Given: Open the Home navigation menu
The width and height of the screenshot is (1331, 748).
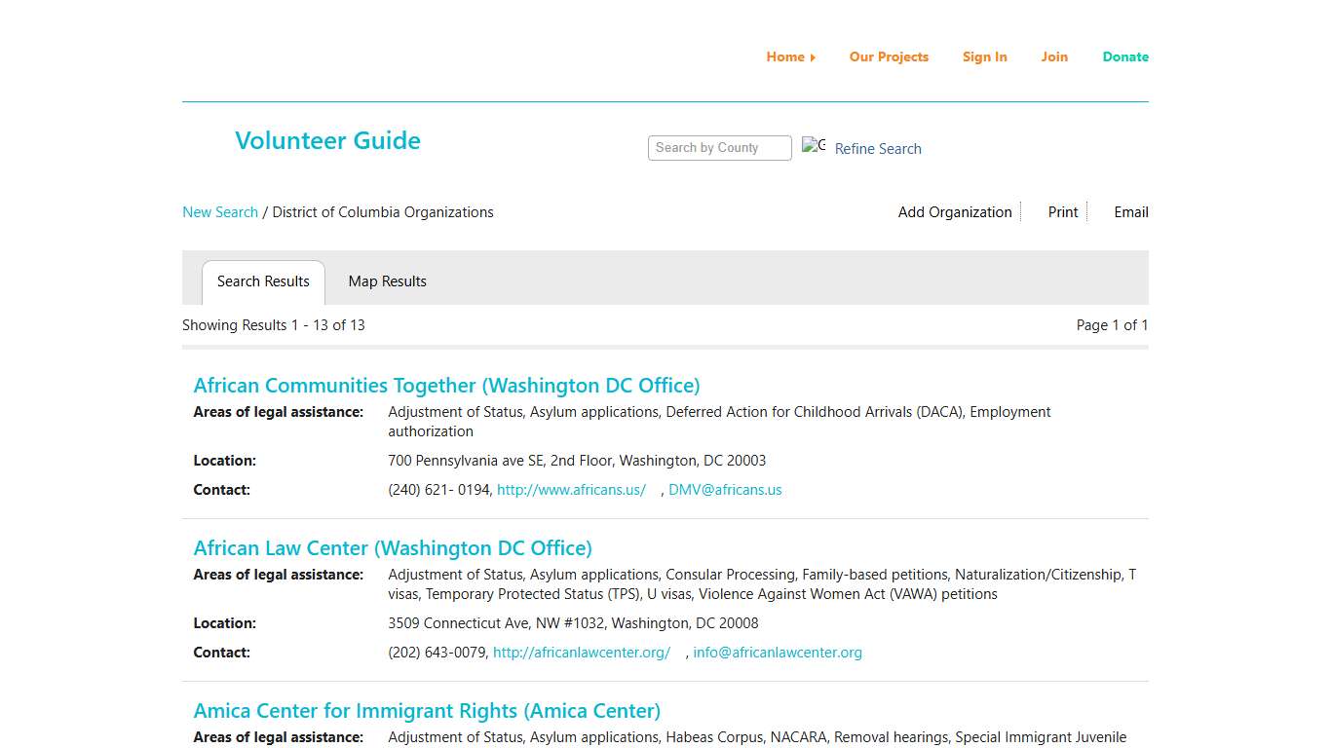Looking at the screenshot, I should [x=784, y=56].
